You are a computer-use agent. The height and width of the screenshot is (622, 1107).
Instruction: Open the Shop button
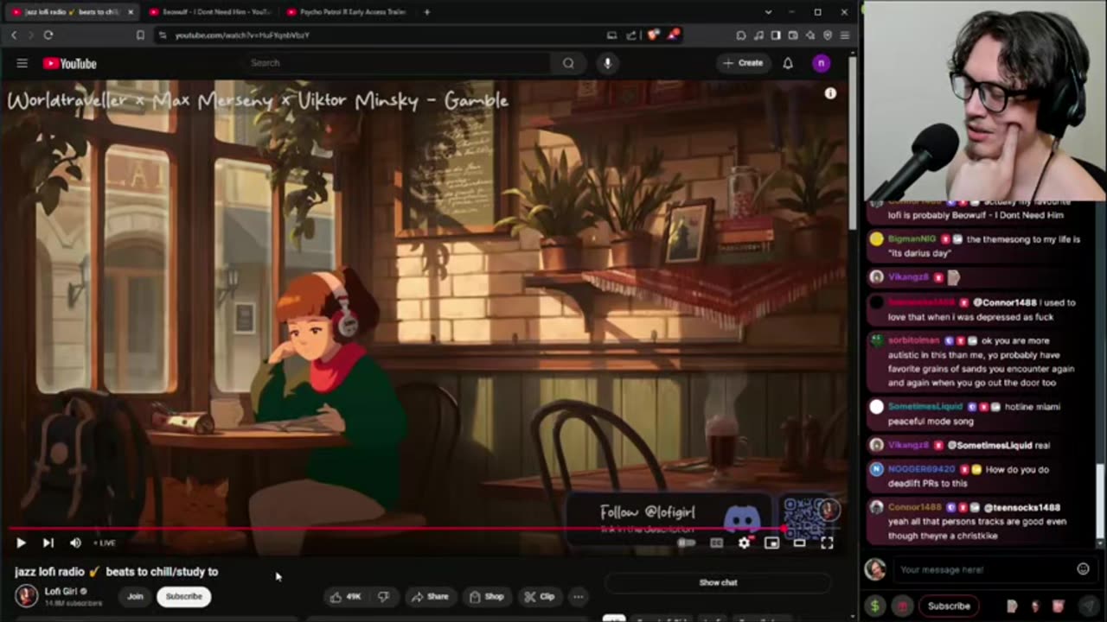coord(486,596)
